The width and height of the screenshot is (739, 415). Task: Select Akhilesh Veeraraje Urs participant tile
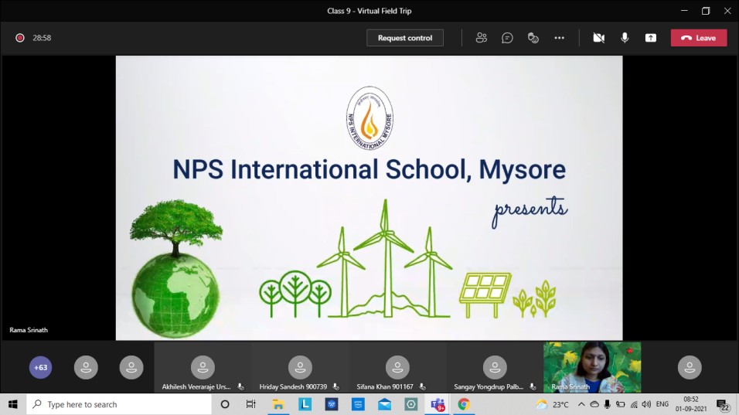coord(203,368)
